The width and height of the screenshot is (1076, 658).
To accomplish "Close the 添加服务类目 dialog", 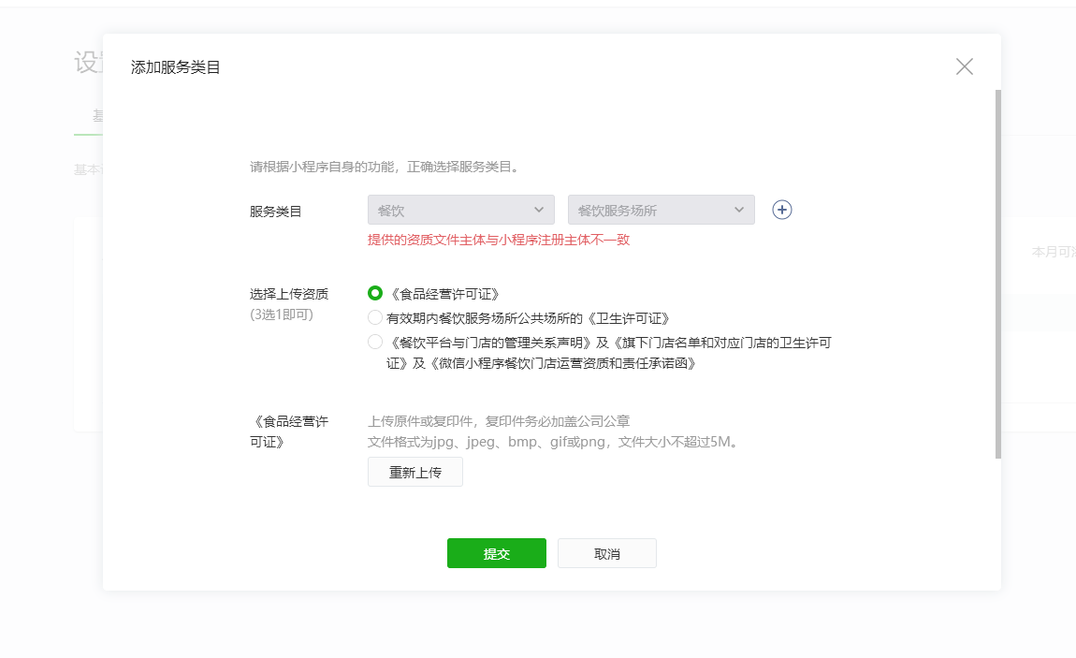I will pos(965,66).
